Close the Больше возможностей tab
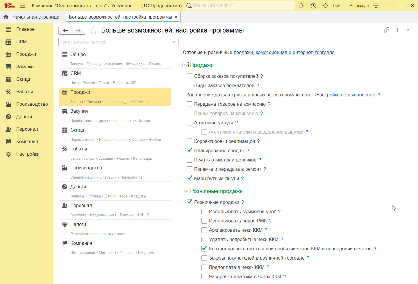Screen dimensions: 418x284 [176, 17]
